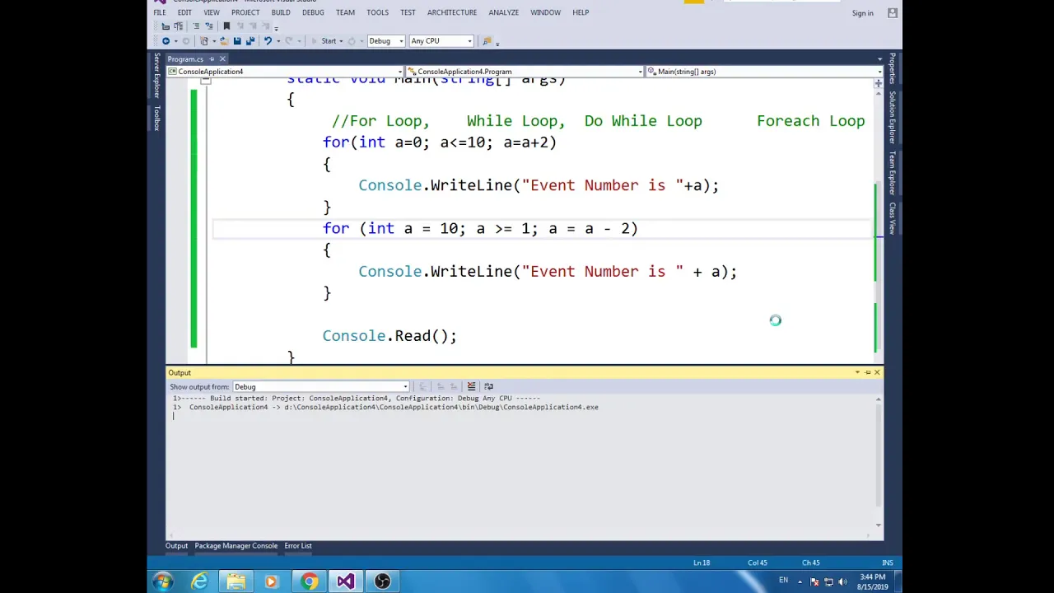The image size is (1054, 593).
Task: Open the BUILD menu
Action: pos(281,12)
